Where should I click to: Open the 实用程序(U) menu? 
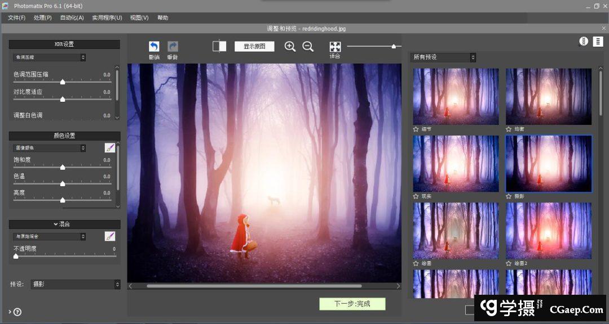pyautogui.click(x=107, y=18)
